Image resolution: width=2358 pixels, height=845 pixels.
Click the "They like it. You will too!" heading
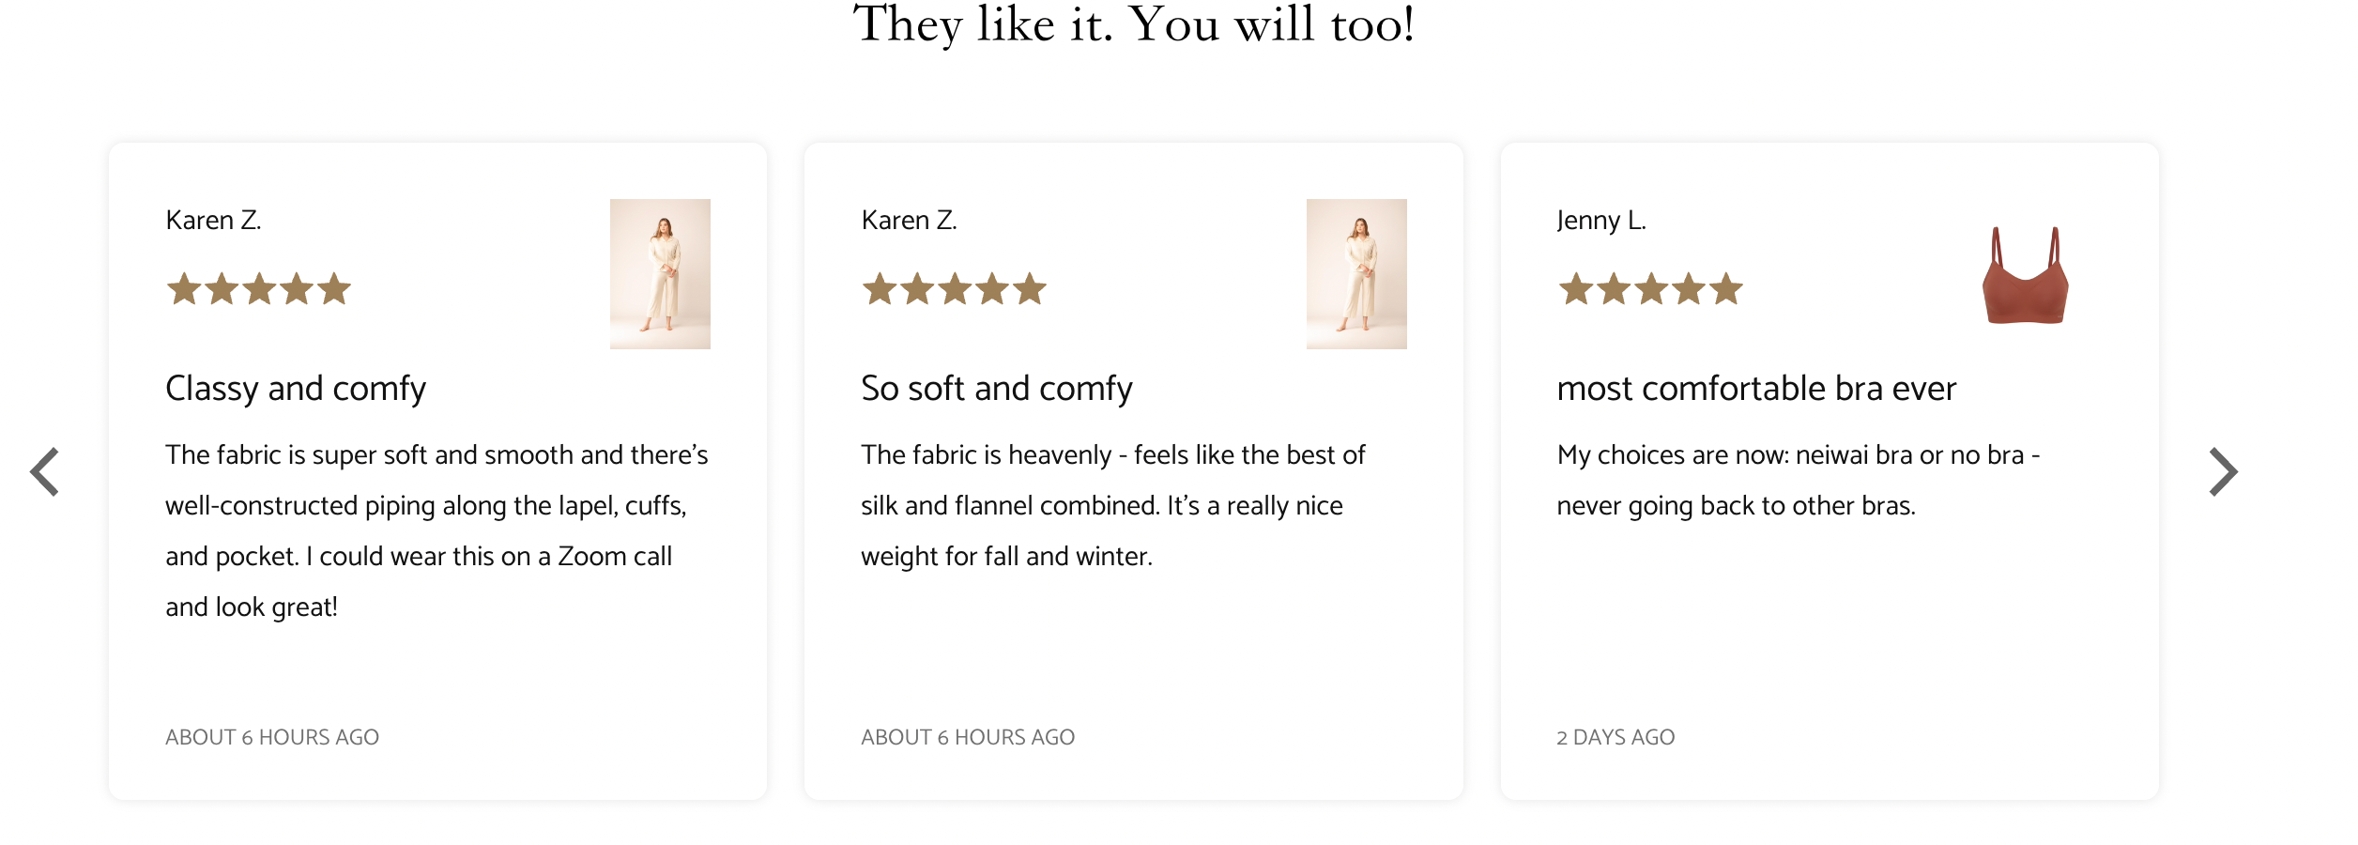[1134, 24]
